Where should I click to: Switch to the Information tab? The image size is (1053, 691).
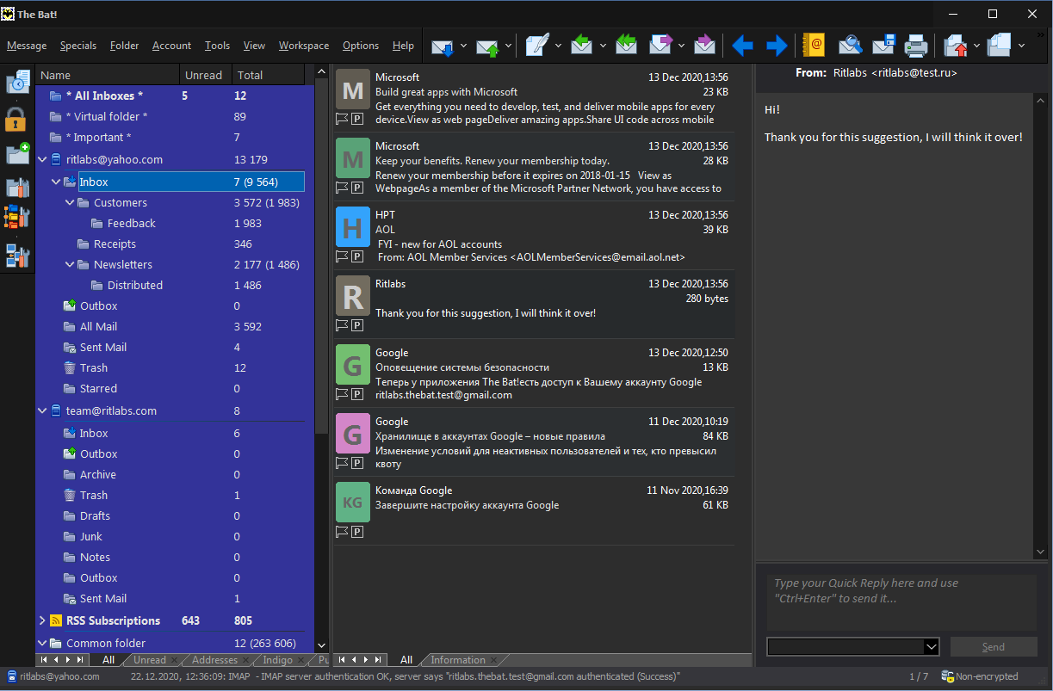click(458, 660)
